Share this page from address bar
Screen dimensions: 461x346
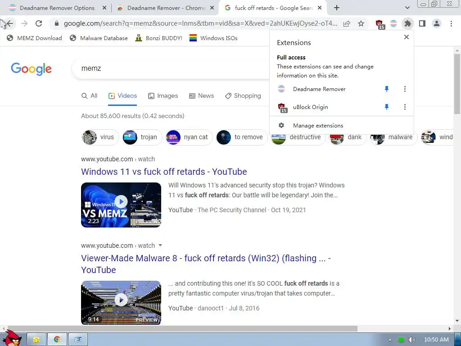coord(347,23)
